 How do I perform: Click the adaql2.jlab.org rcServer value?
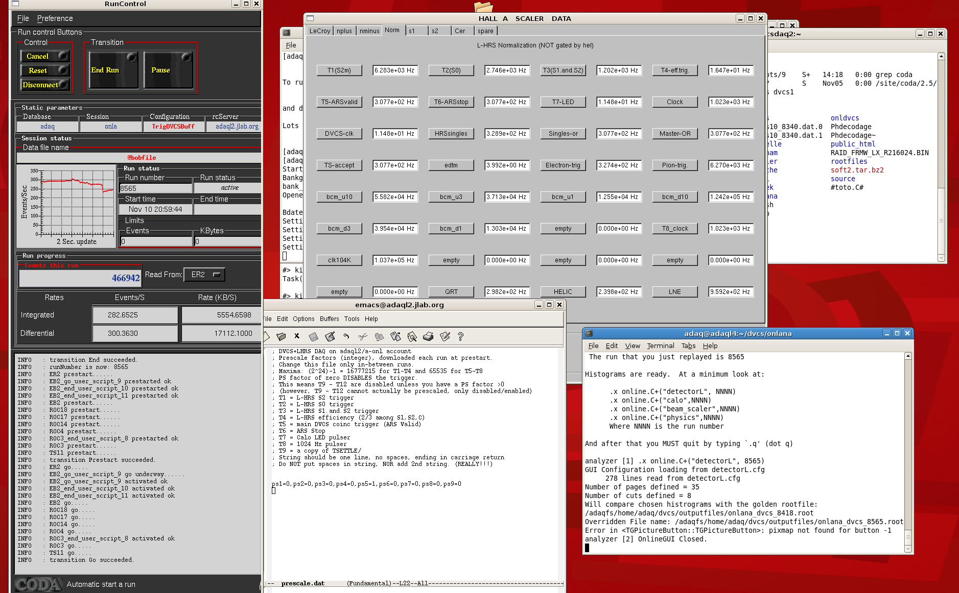click(237, 127)
